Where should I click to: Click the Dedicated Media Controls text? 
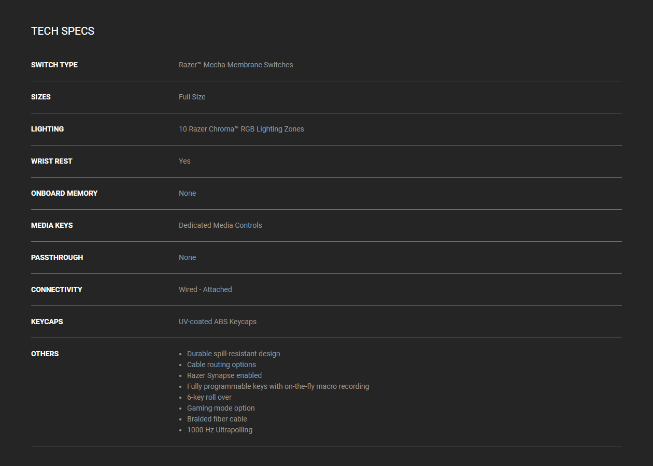[220, 225]
